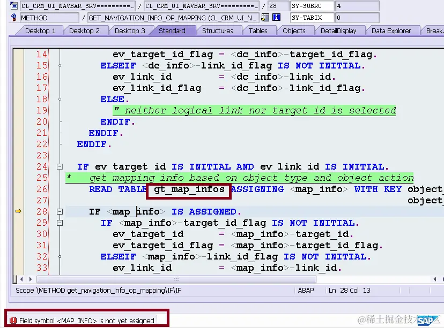The width and height of the screenshot is (444, 328).
Task: Click the ABAP language indicator in the status bar
Action: 306,291
